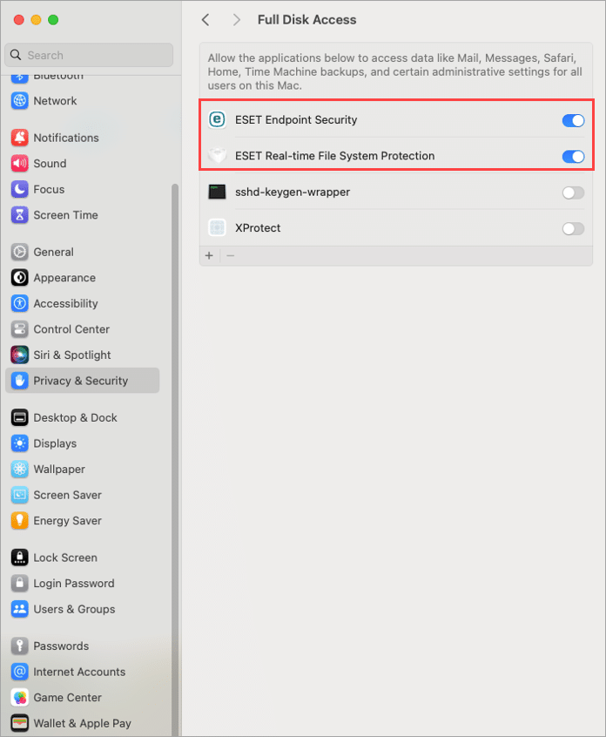
Task: Click the Energy Saver bulb icon
Action: (20, 521)
